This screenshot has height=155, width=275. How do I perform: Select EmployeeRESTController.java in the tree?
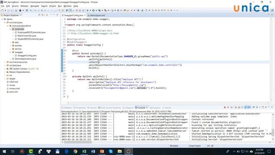click(31, 33)
